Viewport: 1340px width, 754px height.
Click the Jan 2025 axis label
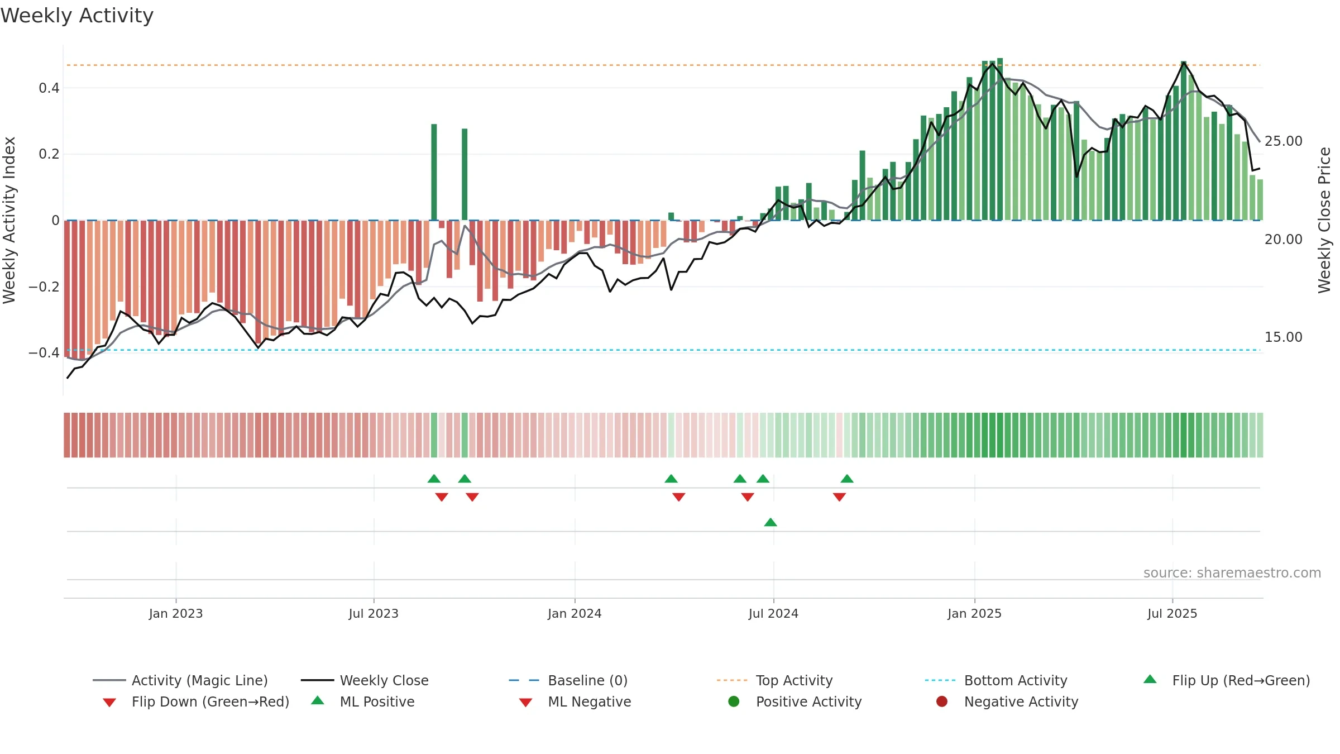pos(974,613)
